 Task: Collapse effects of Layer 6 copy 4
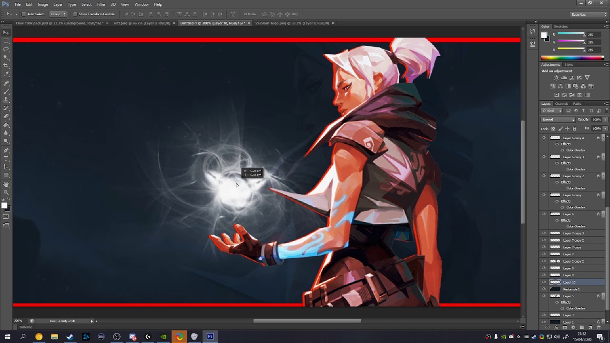pyautogui.click(x=602, y=138)
